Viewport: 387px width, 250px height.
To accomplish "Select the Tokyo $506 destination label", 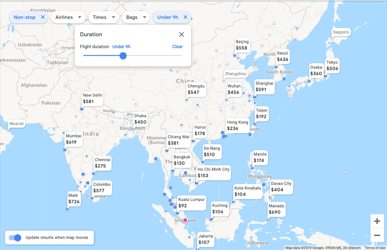I will pyautogui.click(x=332, y=66).
